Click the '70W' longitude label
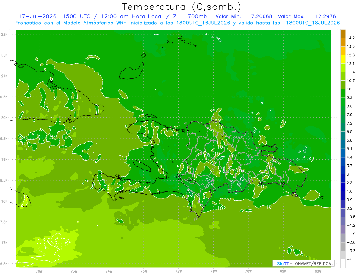 (248, 271)
